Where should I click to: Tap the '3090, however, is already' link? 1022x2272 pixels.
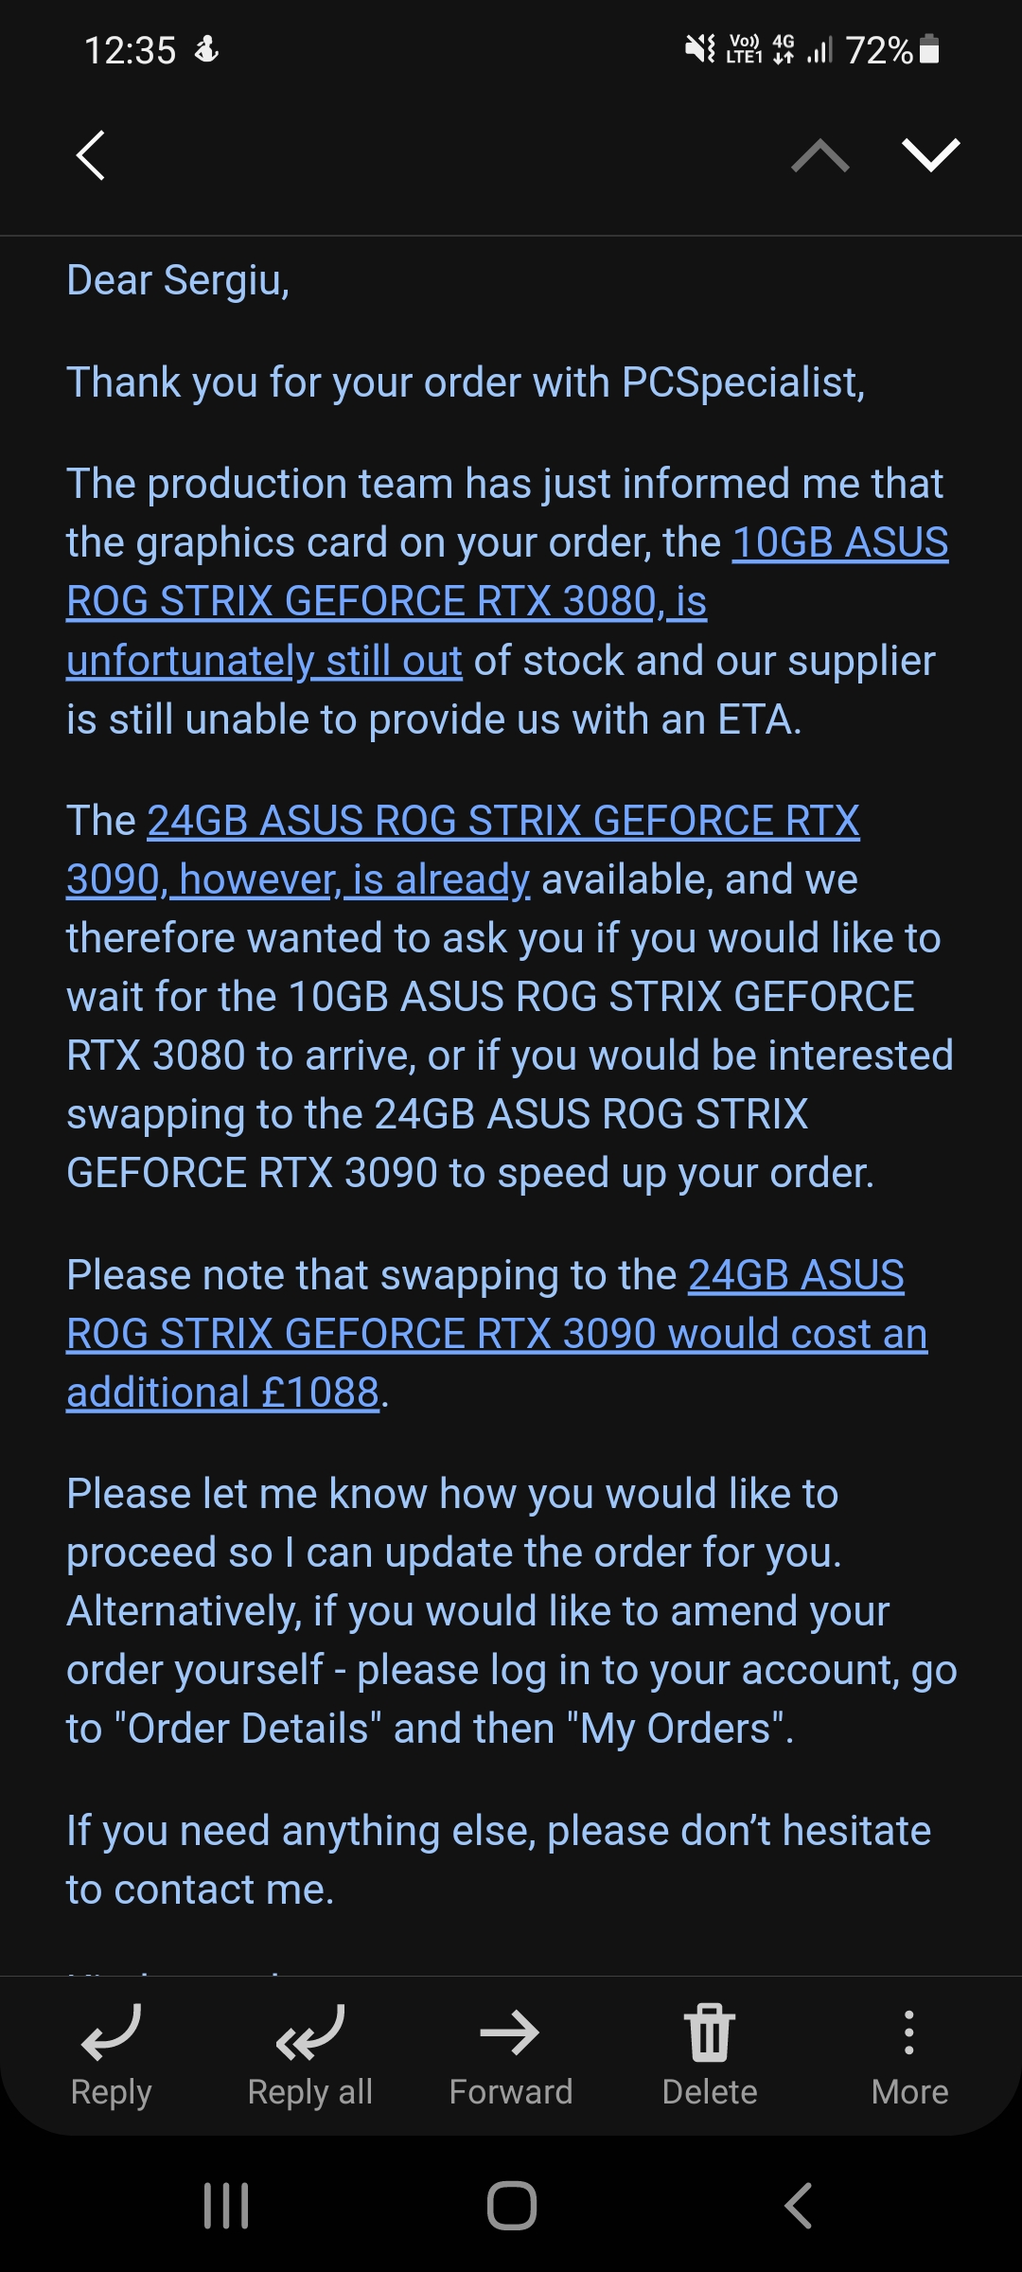[x=298, y=879]
